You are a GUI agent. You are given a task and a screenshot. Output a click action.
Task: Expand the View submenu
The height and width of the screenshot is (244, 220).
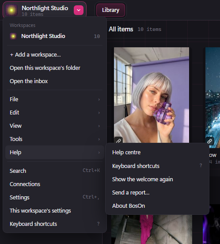point(55,126)
